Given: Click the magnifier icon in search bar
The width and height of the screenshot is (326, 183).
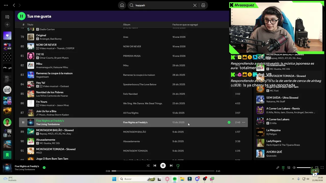Looking at the screenshot, I should click(132, 5).
